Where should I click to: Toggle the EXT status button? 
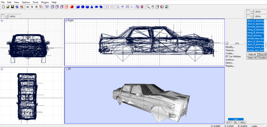(229, 122)
